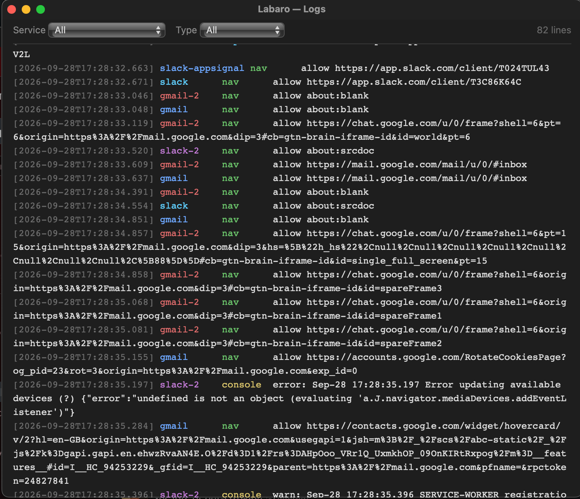580x499 pixels.
Task: Click the 'Type' label
Action: click(x=186, y=30)
